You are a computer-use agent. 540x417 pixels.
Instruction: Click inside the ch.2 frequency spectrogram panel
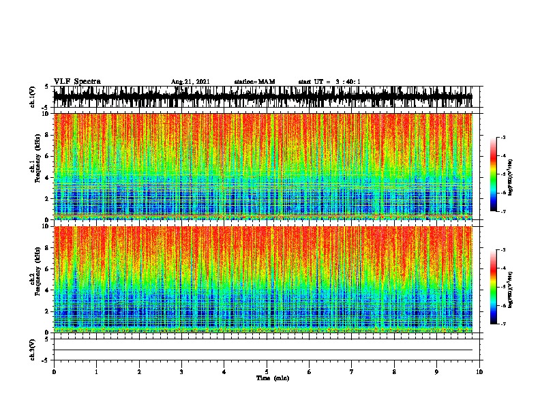[263, 279]
